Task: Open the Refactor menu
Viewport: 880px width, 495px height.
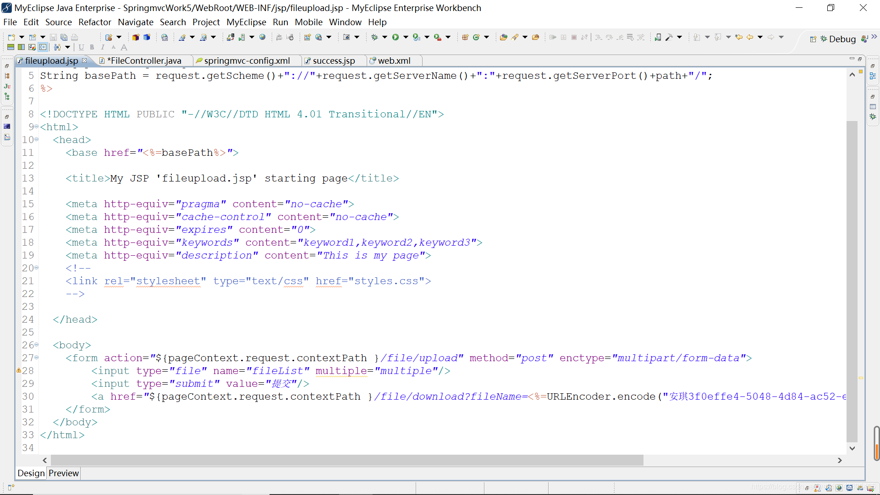Action: click(x=94, y=22)
